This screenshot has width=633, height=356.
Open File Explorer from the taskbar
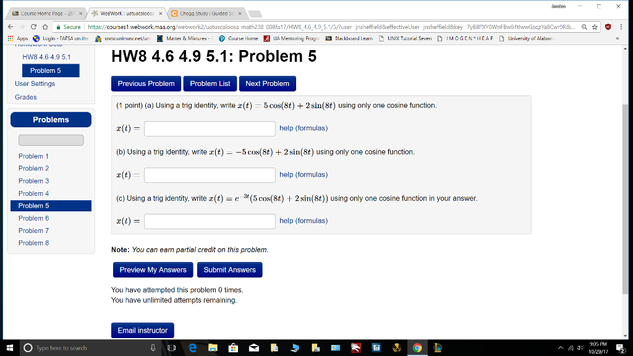213,347
